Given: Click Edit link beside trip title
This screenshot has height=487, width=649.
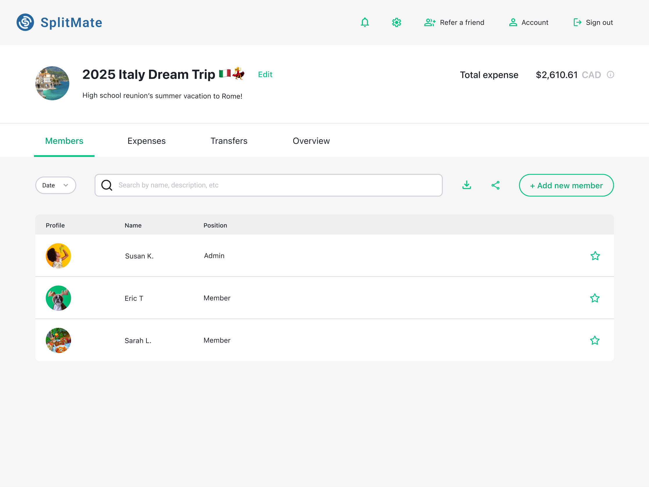Looking at the screenshot, I should [265, 75].
